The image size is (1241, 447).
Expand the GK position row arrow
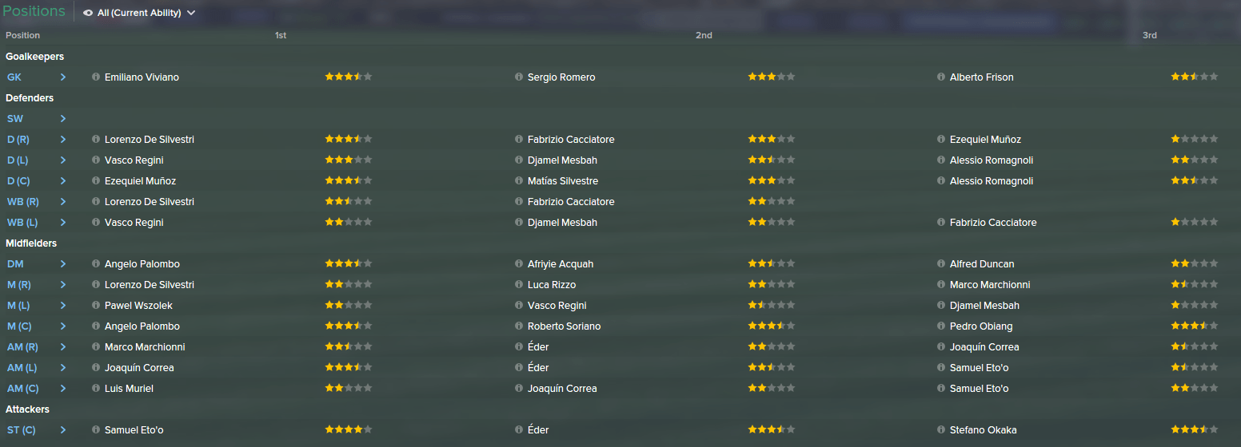coord(63,77)
